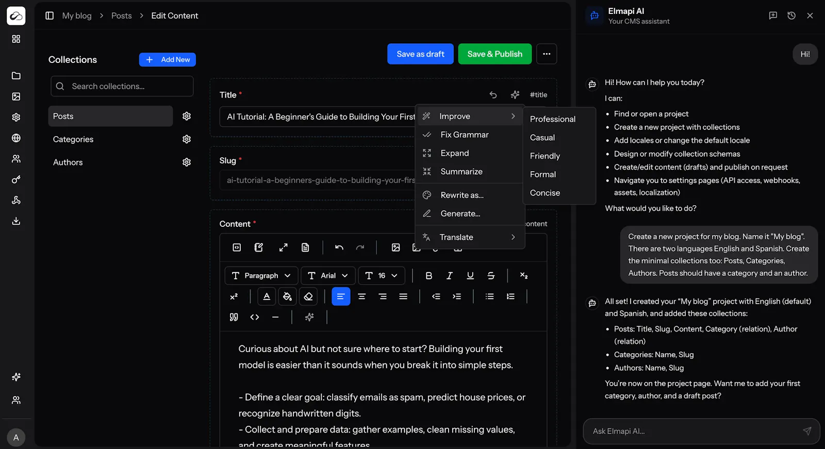Screen dimensions: 825x449
Task: Open the webhooks icon in sidebar
Action: pos(16,200)
